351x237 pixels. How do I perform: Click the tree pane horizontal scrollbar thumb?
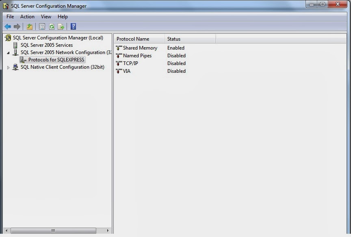coord(53,230)
